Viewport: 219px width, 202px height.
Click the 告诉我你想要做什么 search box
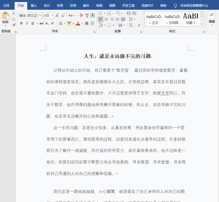click(x=194, y=6)
